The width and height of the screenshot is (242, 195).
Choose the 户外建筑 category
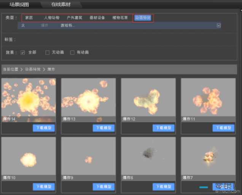(75, 18)
